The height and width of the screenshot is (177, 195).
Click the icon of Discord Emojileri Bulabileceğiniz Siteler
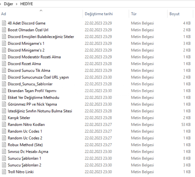coord(4,37)
